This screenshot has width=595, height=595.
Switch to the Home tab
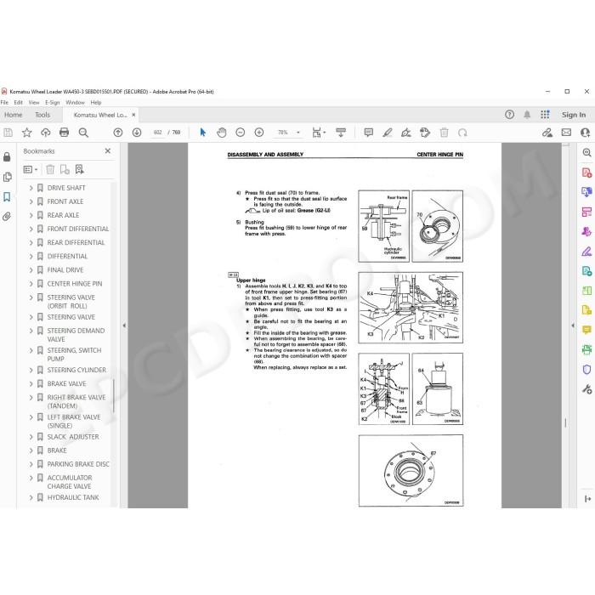click(x=14, y=115)
